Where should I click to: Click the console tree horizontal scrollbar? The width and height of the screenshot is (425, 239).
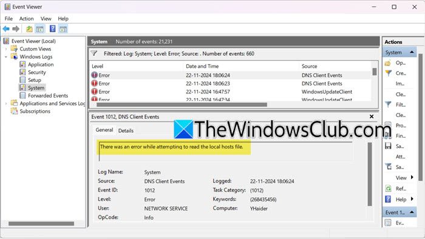(x=41, y=224)
